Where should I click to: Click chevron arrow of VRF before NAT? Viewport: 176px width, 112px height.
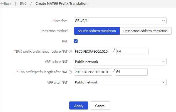(x=163, y=62)
